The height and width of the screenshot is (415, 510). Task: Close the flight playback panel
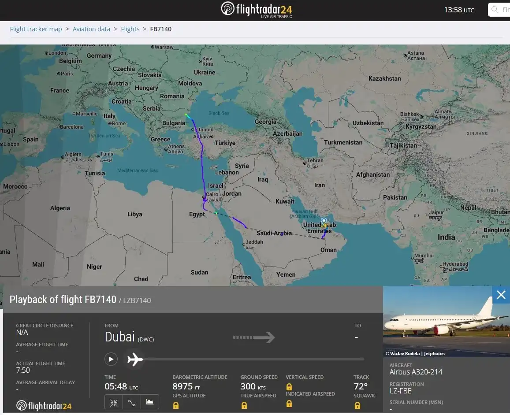[501, 295]
